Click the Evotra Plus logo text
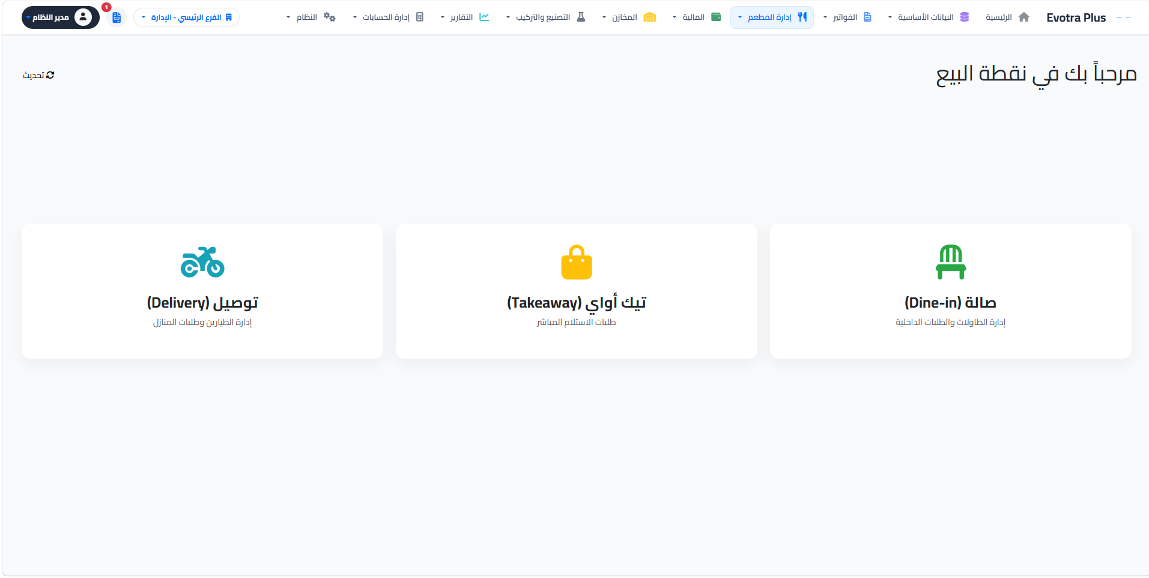This screenshot has height=578, width=1149. pyautogui.click(x=1076, y=17)
